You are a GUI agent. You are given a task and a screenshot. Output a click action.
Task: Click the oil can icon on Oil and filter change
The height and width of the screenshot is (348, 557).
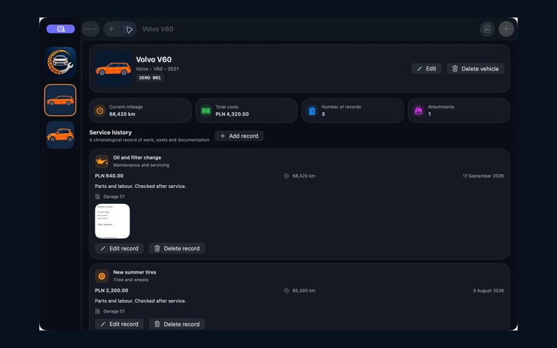point(102,161)
